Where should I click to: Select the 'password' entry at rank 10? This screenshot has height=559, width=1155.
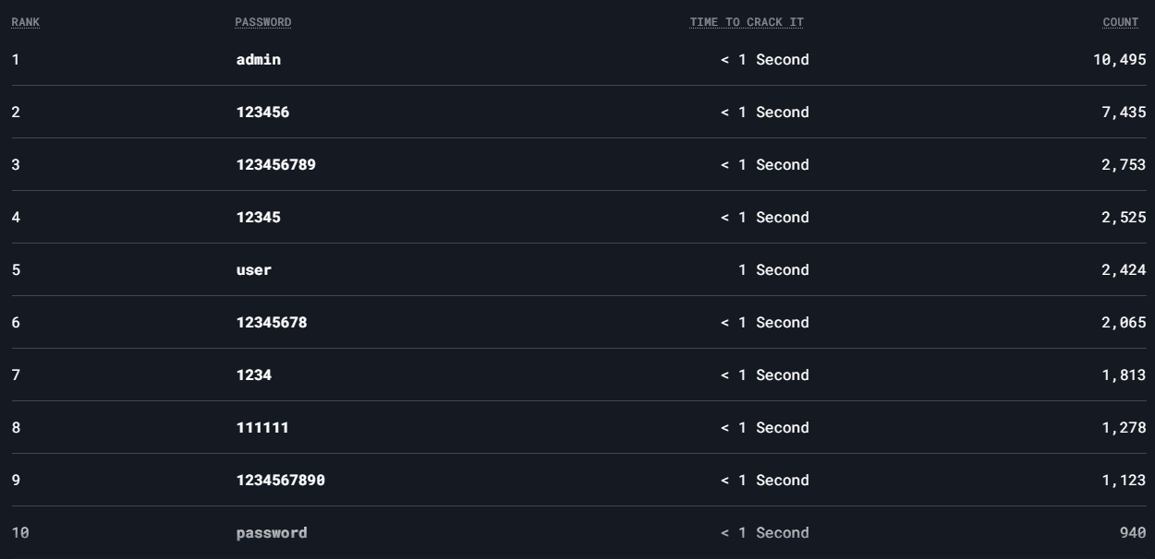coord(272,533)
